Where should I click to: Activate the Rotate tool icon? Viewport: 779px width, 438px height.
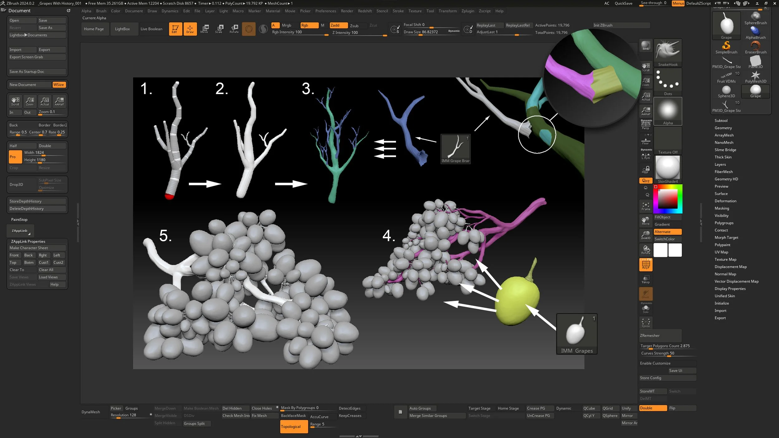coord(234,29)
